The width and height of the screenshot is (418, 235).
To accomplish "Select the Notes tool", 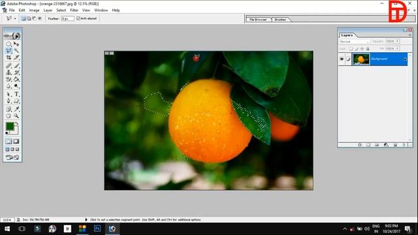I will coord(8,109).
